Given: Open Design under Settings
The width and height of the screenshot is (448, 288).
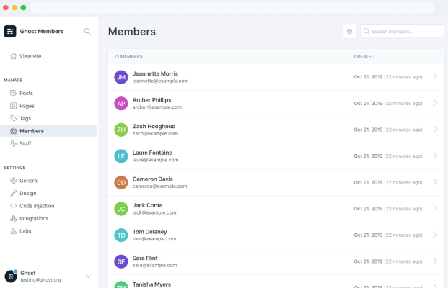Looking at the screenshot, I should (x=27, y=193).
